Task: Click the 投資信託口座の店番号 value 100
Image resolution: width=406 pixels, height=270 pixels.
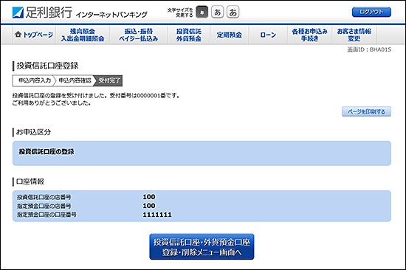Action: pos(149,197)
